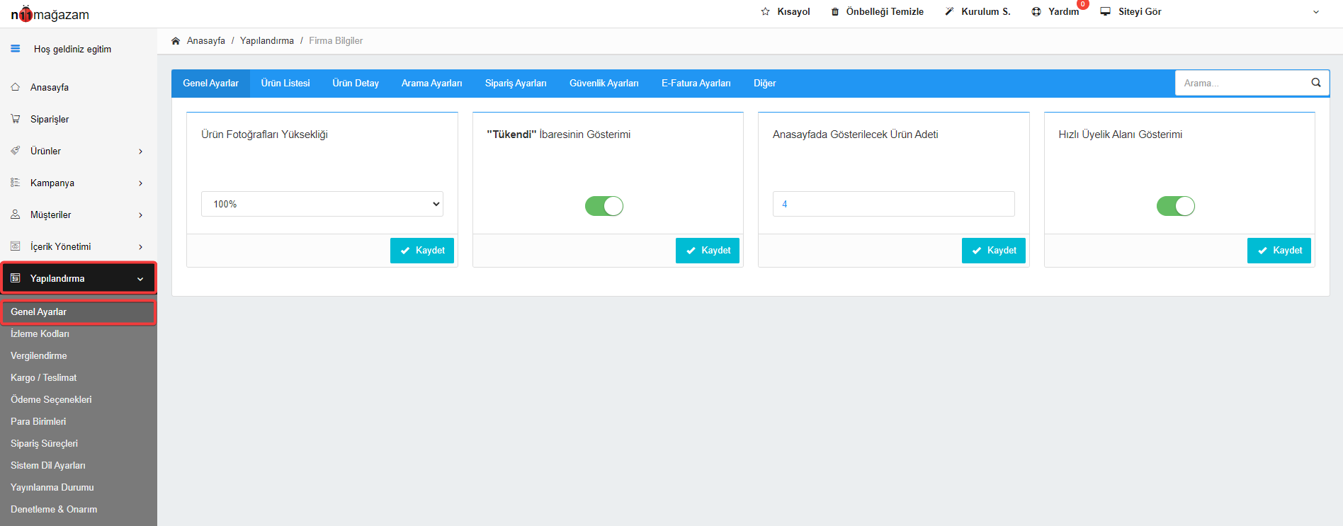Save Anasayfada Gösterilecek Ürün Adeti with Kaydet
This screenshot has width=1343, height=526.
(994, 251)
